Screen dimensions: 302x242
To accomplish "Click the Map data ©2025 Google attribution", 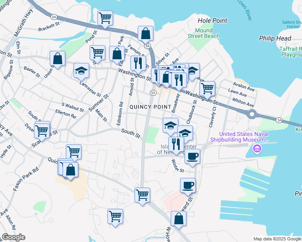I will [x=277, y=239].
